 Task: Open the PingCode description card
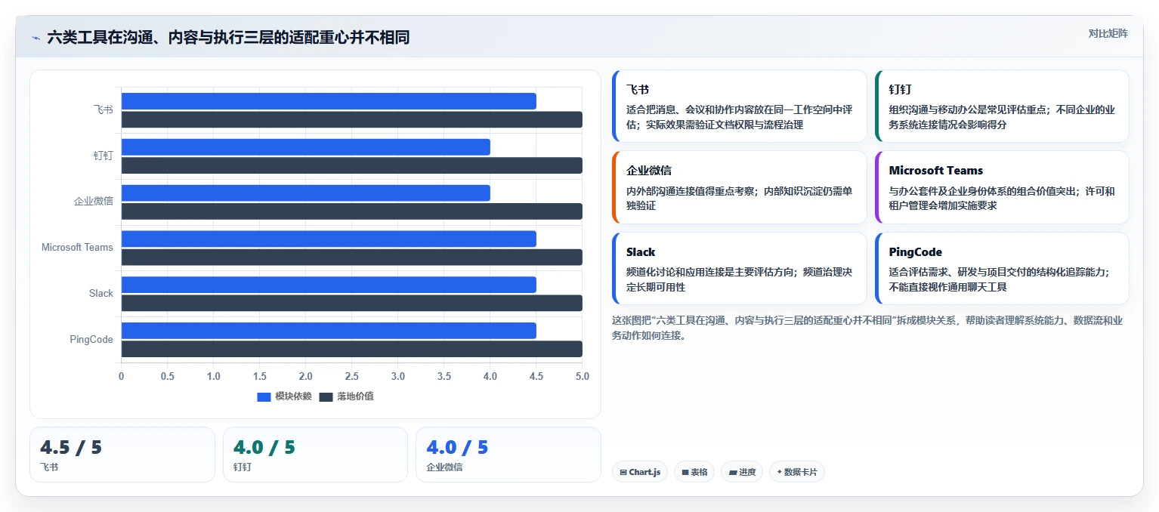(1002, 268)
